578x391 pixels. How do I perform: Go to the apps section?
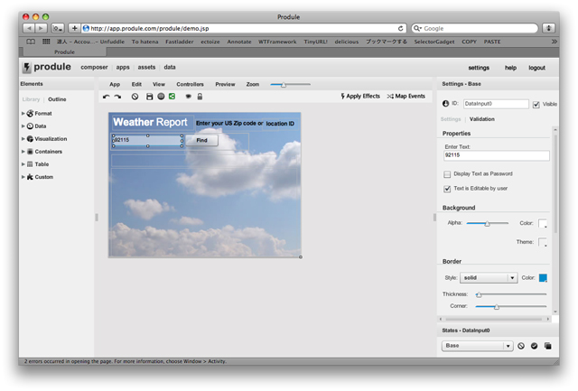(123, 68)
